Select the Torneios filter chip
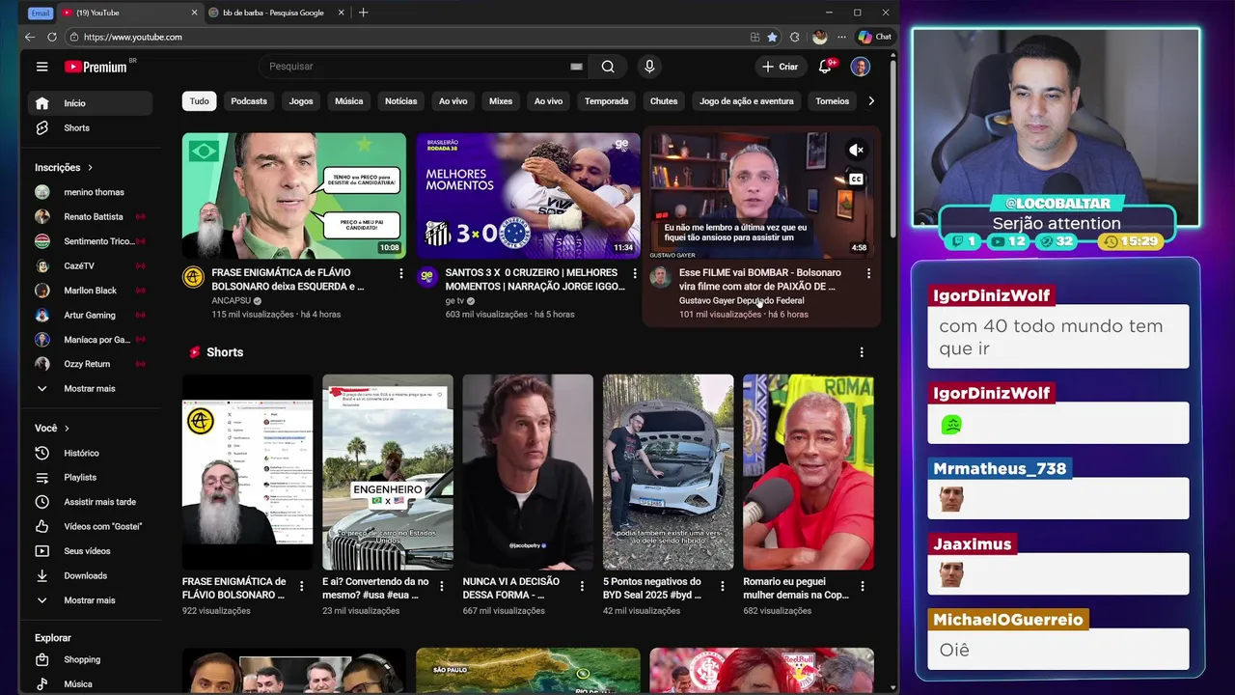Viewport: 1235px width, 695px height. [833, 101]
